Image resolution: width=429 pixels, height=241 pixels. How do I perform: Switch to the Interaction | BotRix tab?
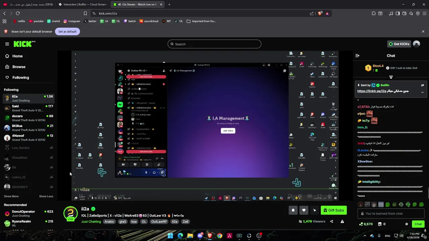pos(82,4)
